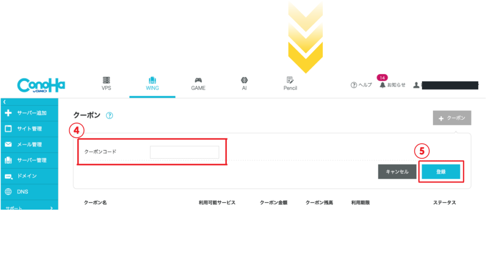The height and width of the screenshot is (255, 486).
Task: Open ドメイン in the sidebar
Action: click(29, 176)
